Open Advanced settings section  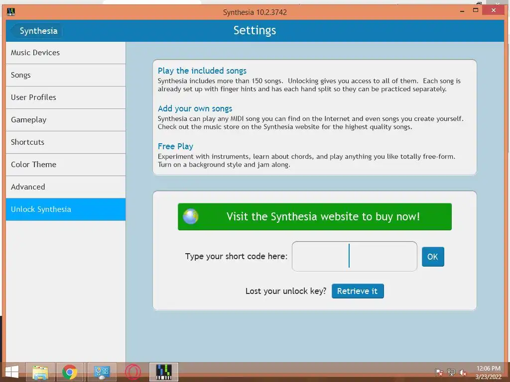click(x=66, y=187)
